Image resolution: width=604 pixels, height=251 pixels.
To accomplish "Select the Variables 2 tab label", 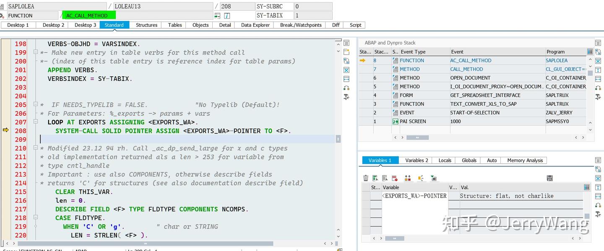I will click(x=416, y=160).
